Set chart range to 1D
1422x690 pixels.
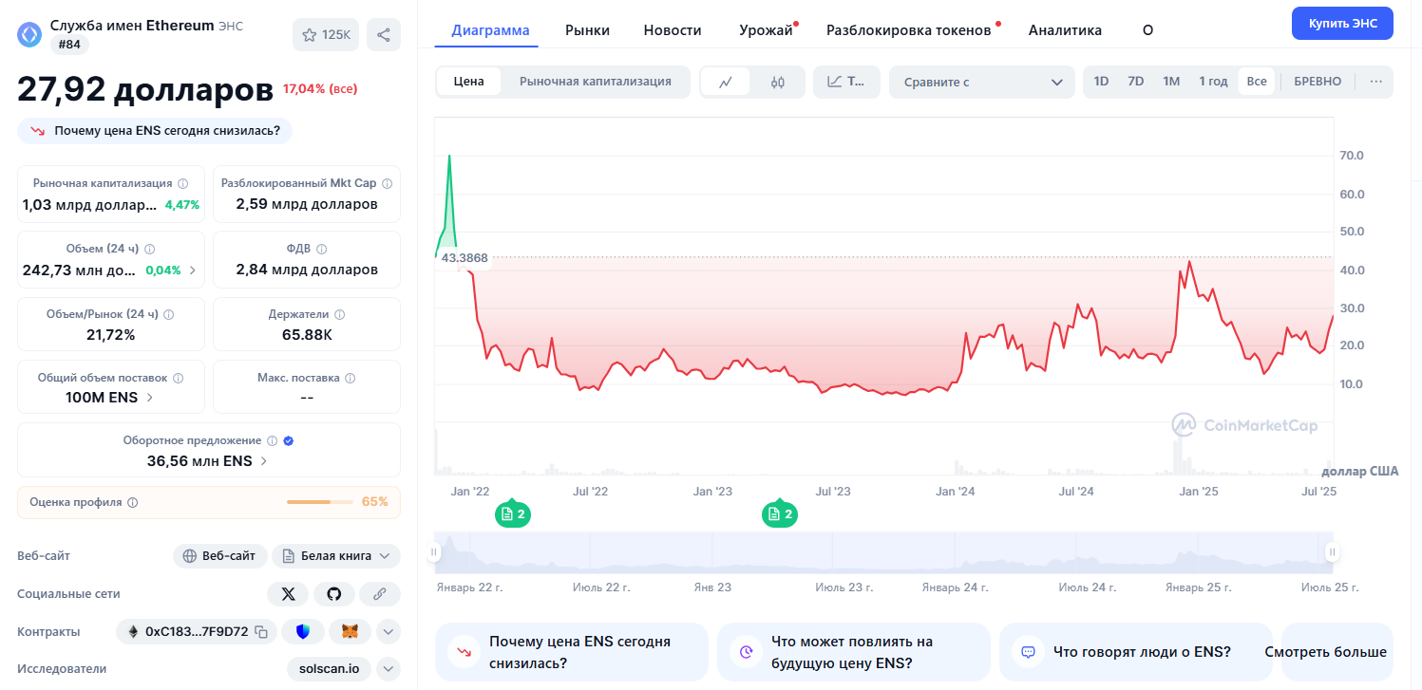(x=1101, y=82)
